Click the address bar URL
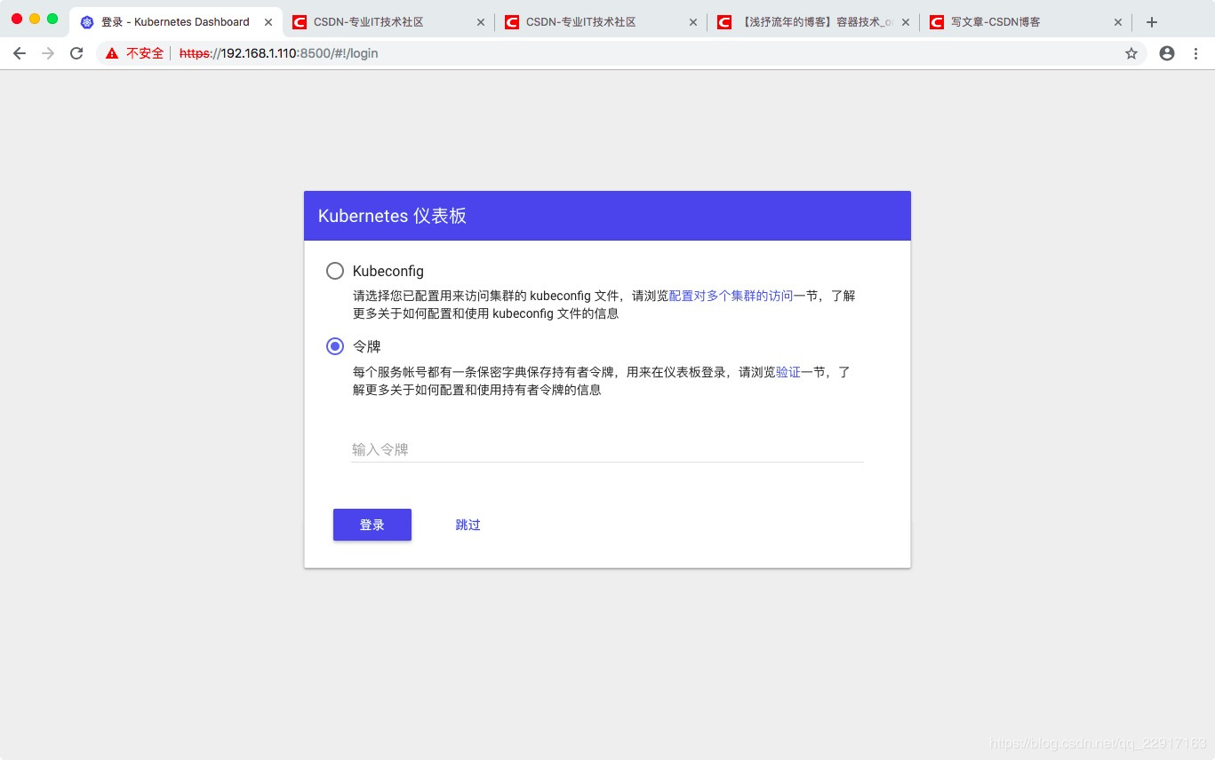Viewport: 1215px width, 760px height. click(279, 53)
